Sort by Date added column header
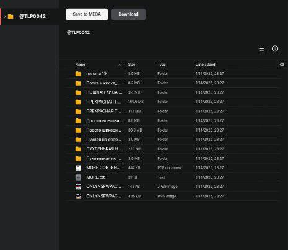 coord(205,65)
